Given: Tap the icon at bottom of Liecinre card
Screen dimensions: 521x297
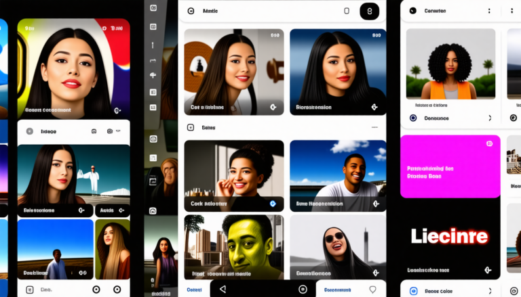Looking at the screenshot, I should 488,270.
